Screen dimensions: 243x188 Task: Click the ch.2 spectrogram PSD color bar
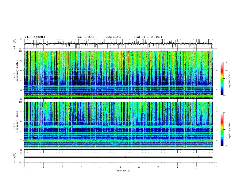point(222,129)
